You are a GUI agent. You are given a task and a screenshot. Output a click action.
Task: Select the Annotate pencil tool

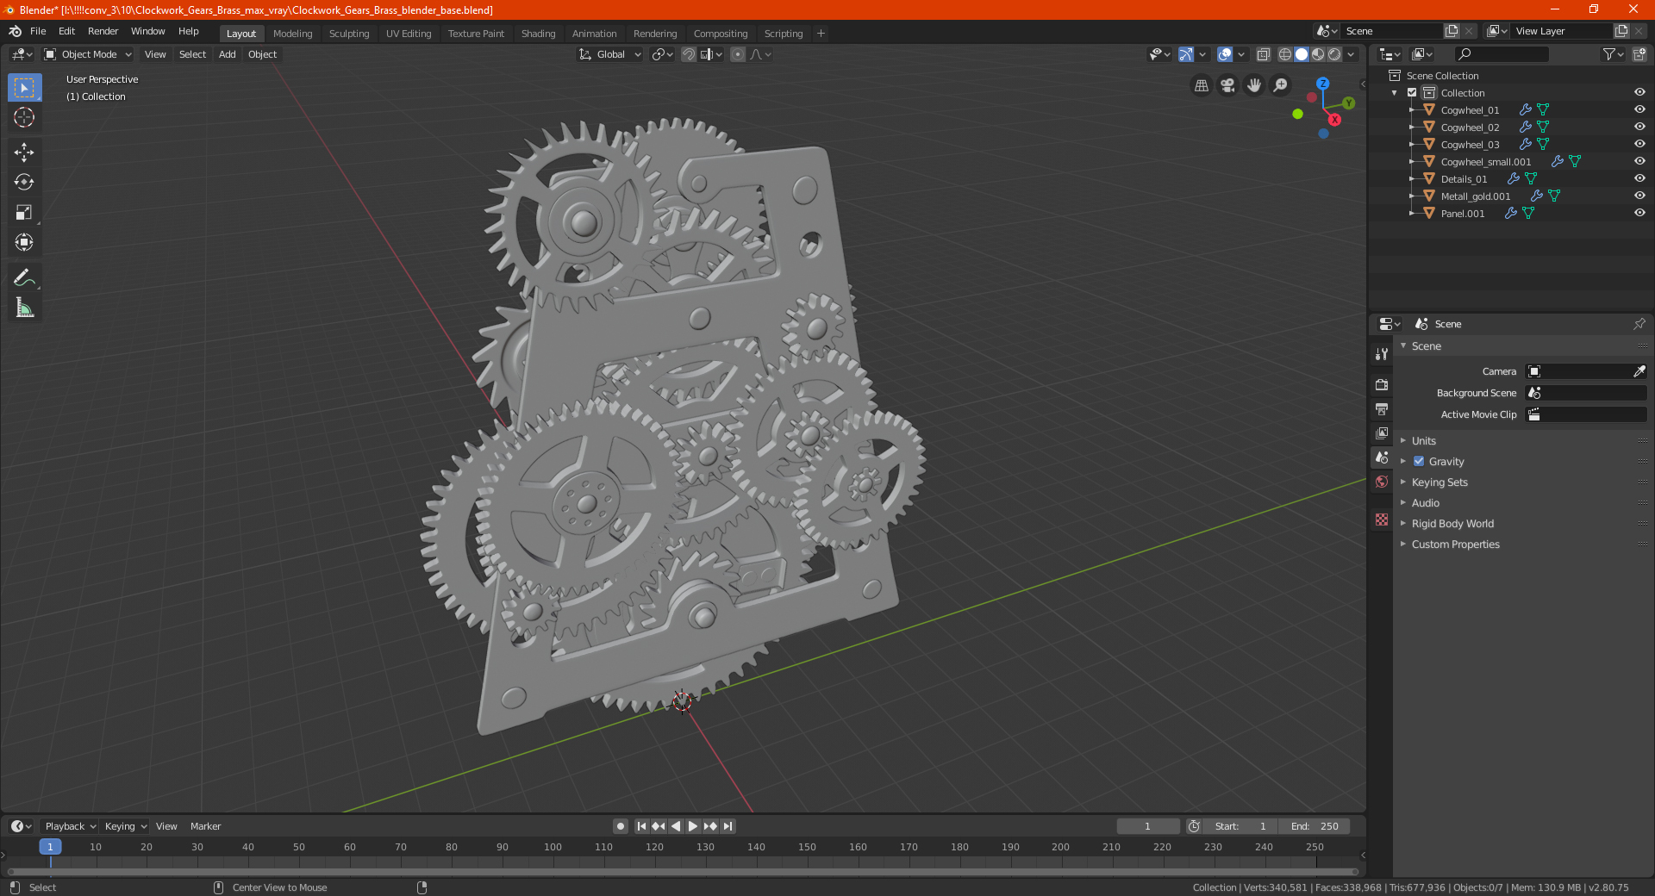[x=24, y=277]
